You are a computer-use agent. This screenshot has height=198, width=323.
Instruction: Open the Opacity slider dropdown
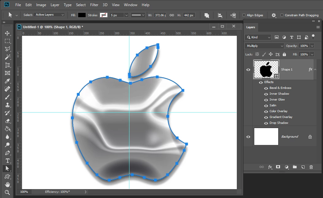[312, 46]
